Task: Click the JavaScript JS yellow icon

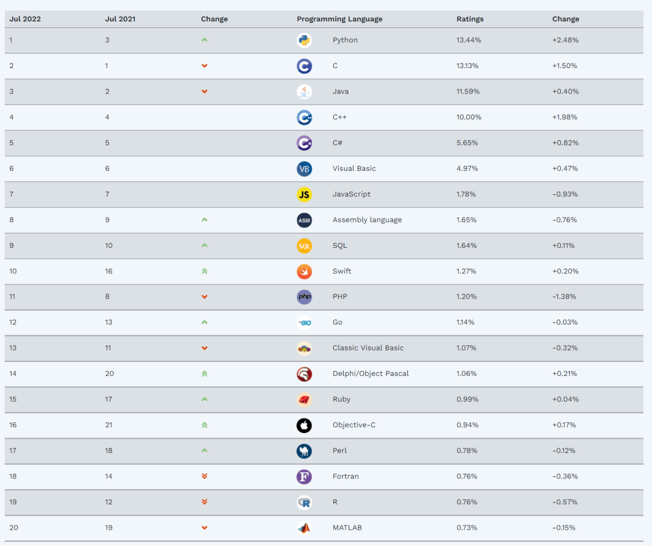Action: tap(304, 194)
